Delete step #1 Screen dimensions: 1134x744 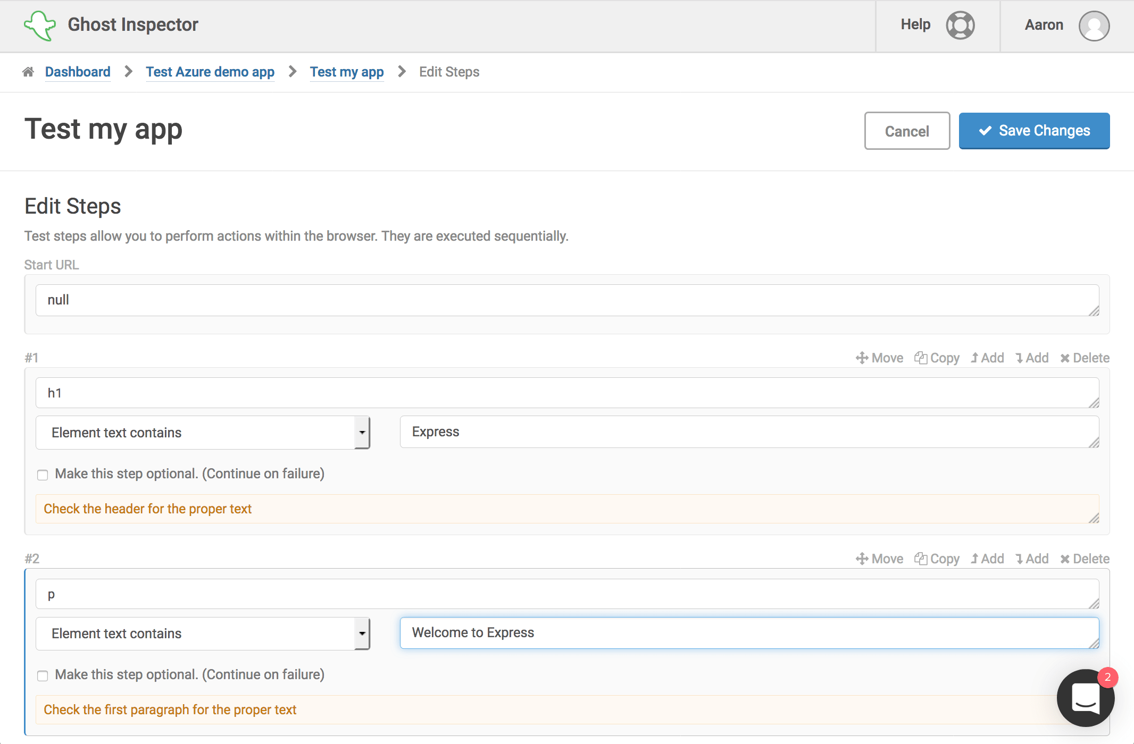(x=1085, y=358)
